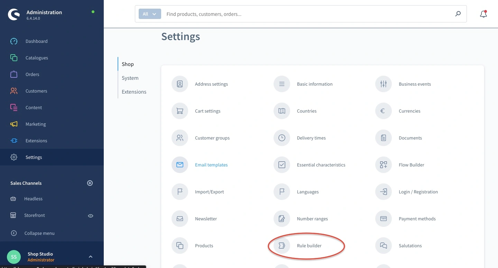Expand the All search filter dropdown
The width and height of the screenshot is (498, 268).
click(150, 14)
